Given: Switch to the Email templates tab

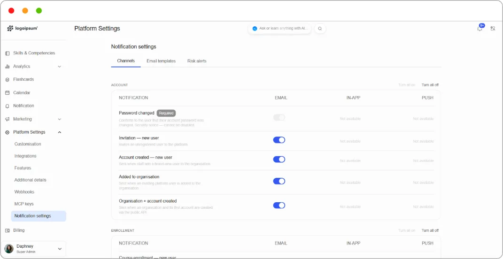Looking at the screenshot, I should (x=161, y=61).
